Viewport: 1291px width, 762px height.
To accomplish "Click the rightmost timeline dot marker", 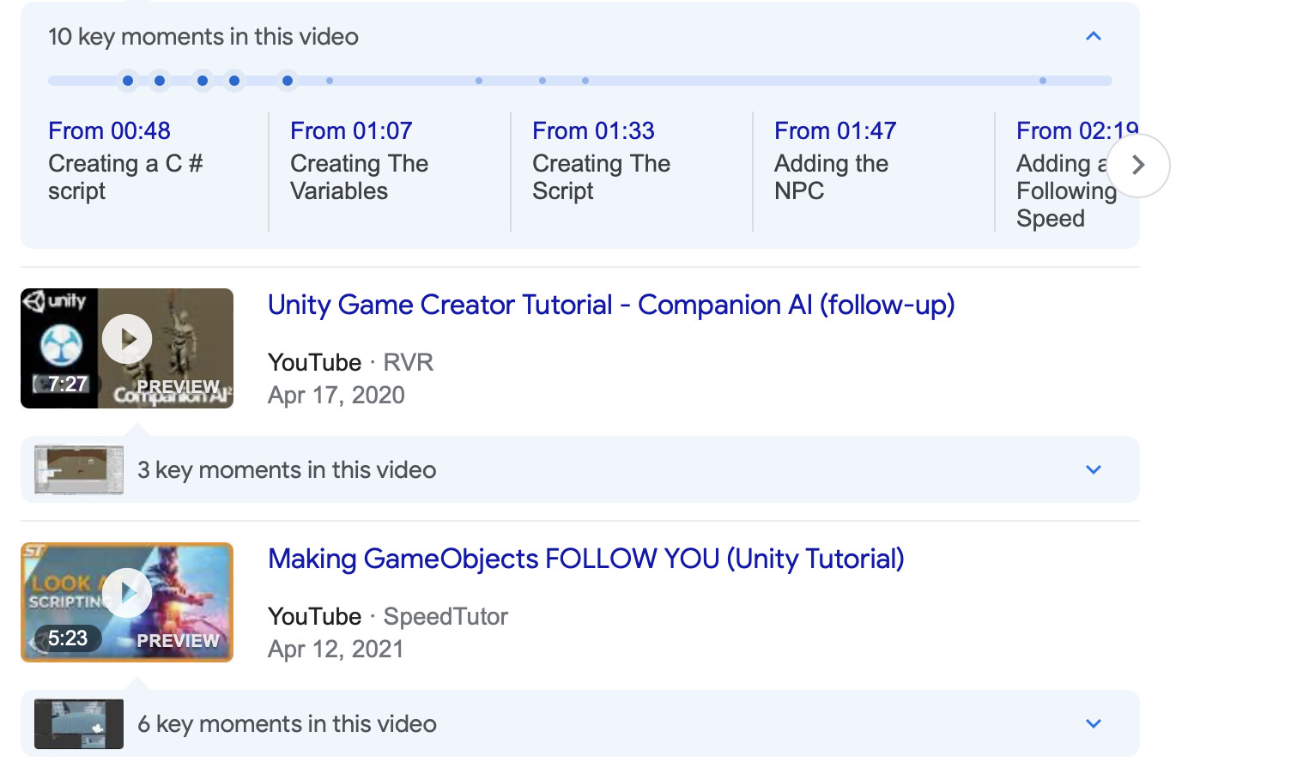I will tap(1042, 80).
